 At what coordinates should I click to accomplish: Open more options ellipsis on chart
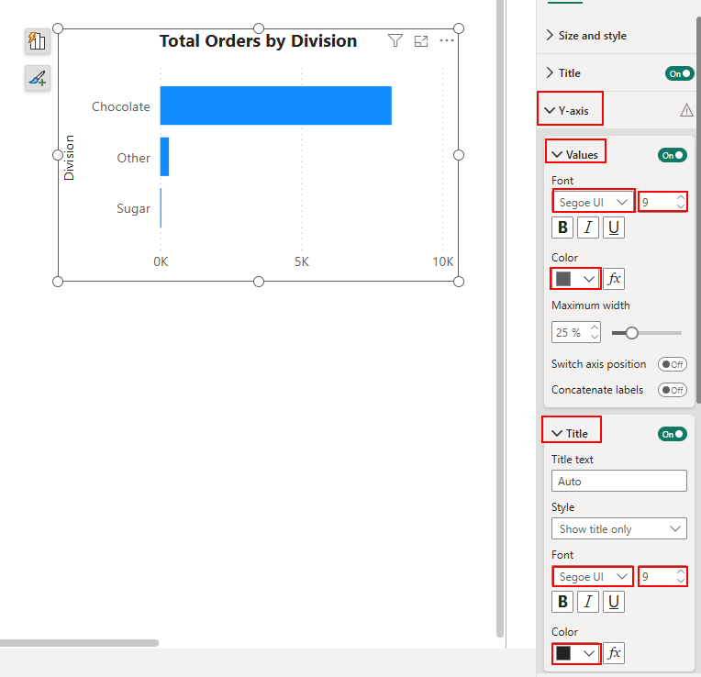(x=447, y=40)
